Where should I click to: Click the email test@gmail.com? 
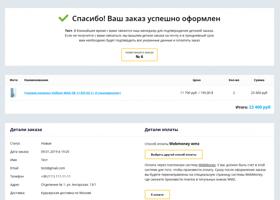pos(53,168)
